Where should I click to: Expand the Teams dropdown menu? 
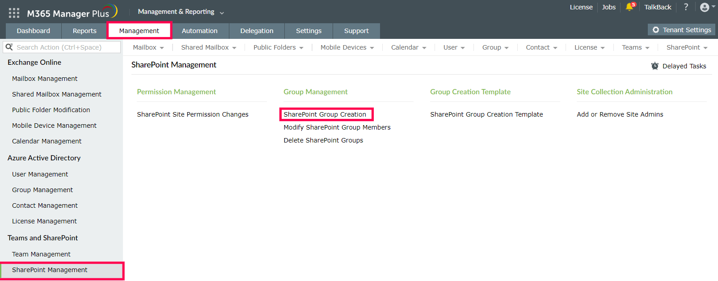[x=636, y=47]
